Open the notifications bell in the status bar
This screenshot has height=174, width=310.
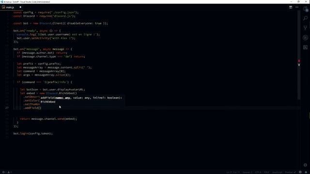click(306, 172)
